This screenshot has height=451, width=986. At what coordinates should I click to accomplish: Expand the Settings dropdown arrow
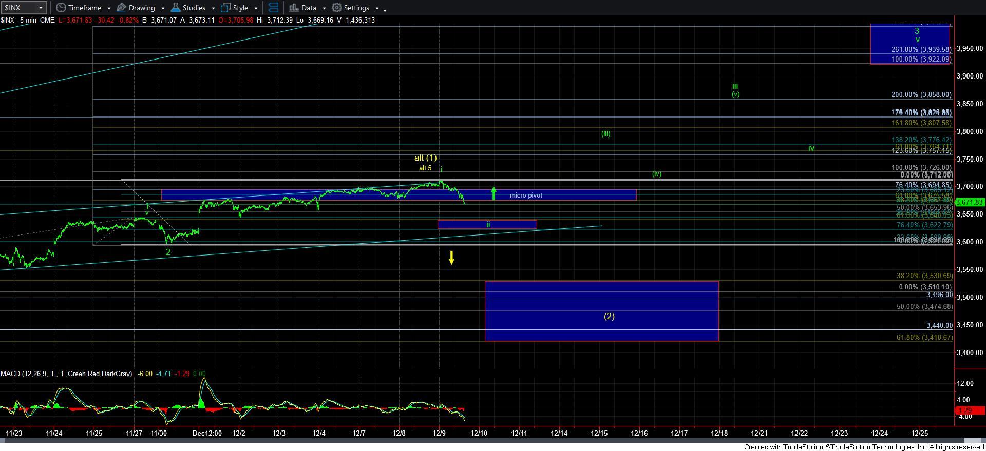pyautogui.click(x=377, y=8)
